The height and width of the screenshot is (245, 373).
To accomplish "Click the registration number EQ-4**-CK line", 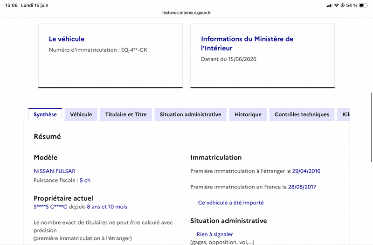I will (x=98, y=50).
